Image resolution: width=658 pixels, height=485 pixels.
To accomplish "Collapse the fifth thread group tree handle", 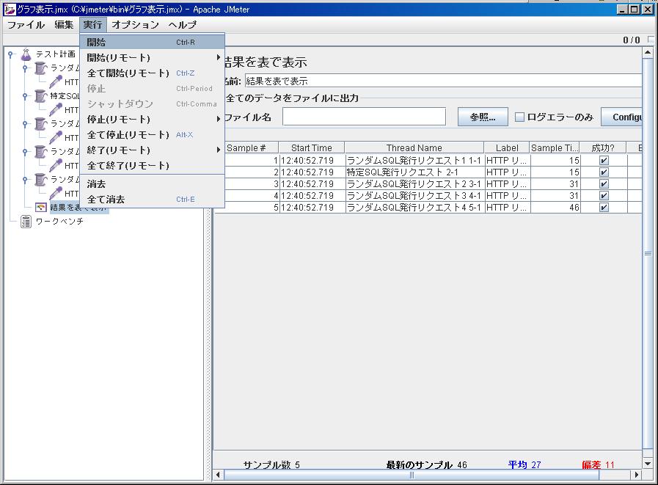I will (25, 180).
